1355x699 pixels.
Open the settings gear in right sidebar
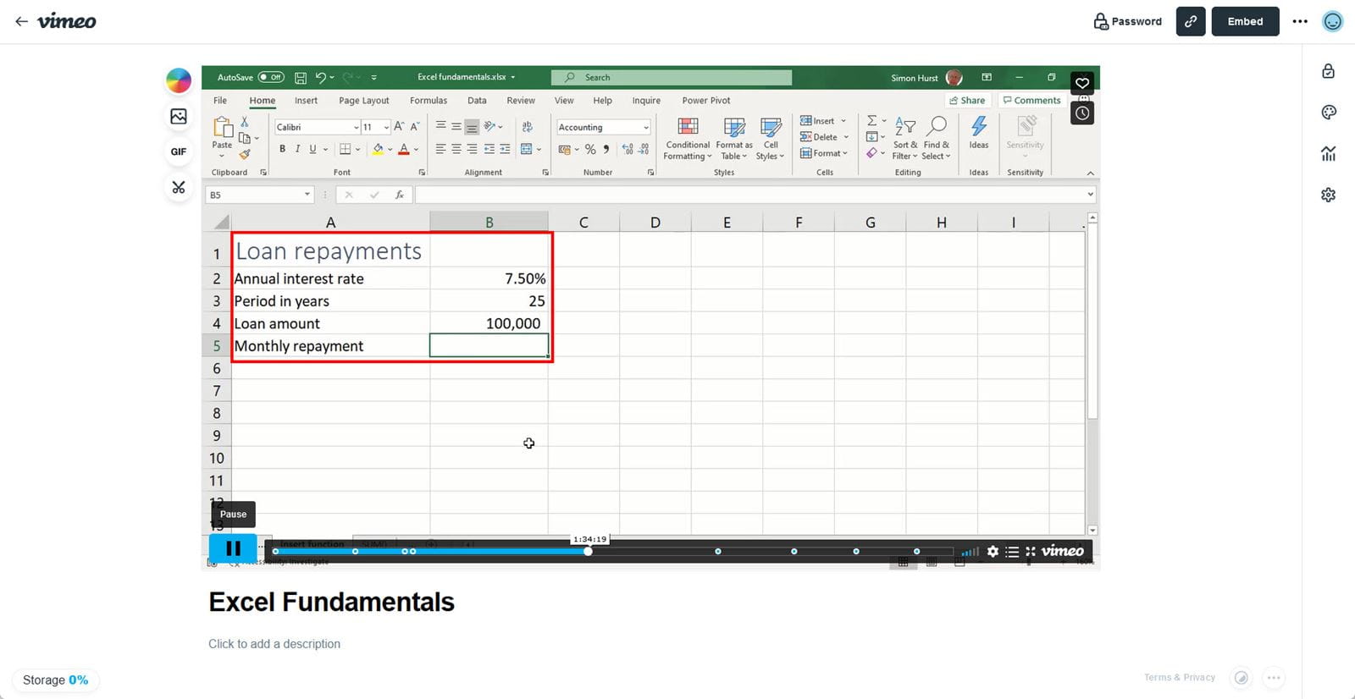(1328, 195)
